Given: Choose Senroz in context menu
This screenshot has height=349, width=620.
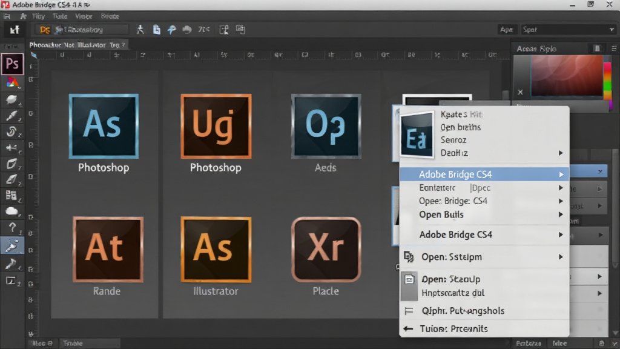Looking at the screenshot, I should 453,140.
